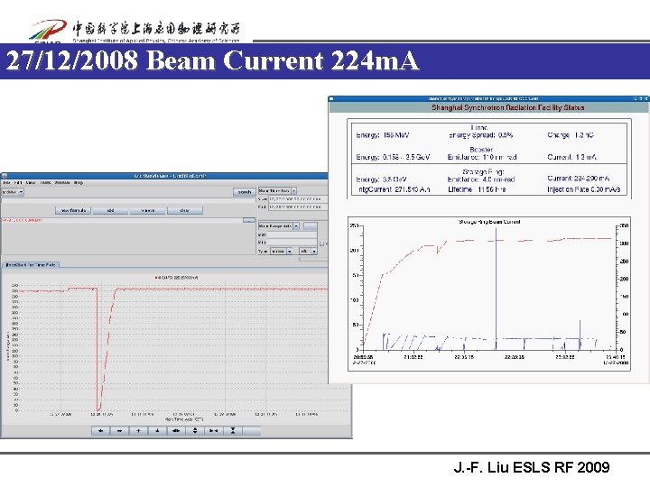
Task: Click the pan-left arrow button below the plot
Action: pos(100,431)
